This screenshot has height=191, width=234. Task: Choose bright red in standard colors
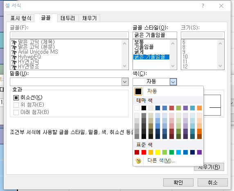144,152
